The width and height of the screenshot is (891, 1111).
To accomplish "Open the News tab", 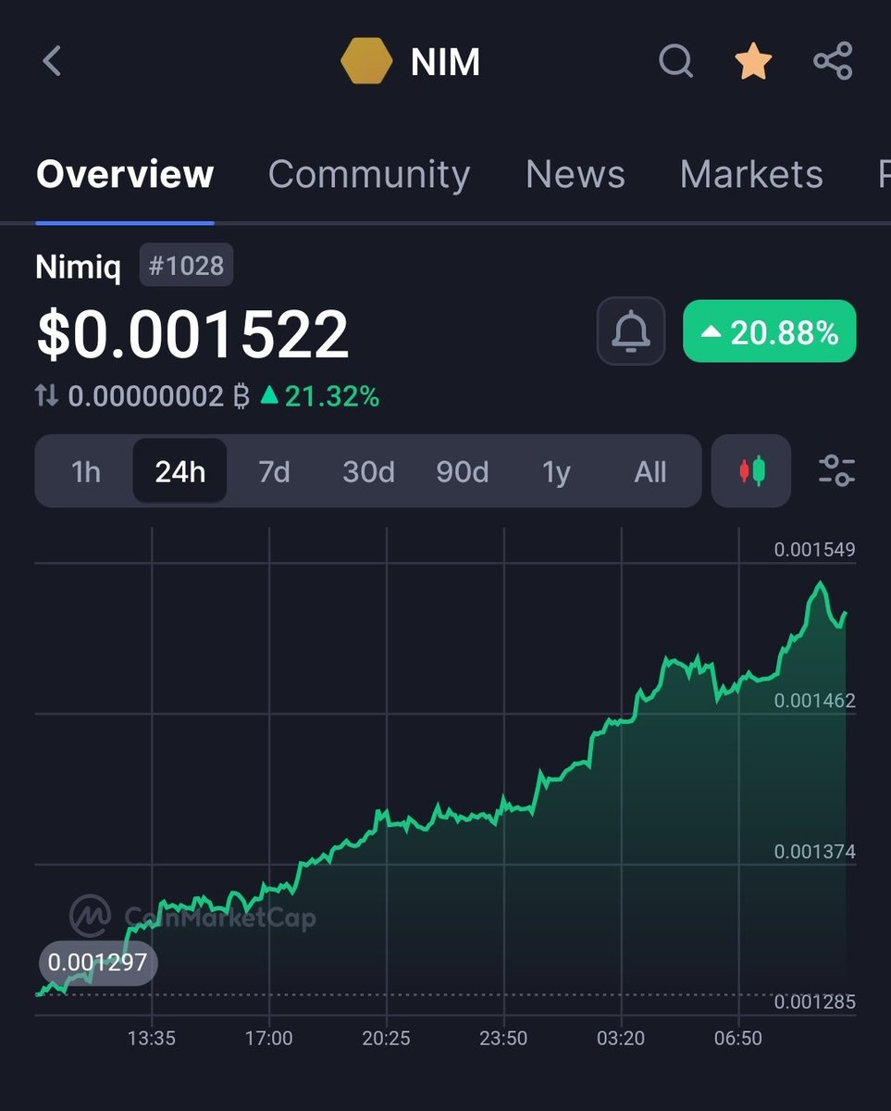I will [x=575, y=174].
